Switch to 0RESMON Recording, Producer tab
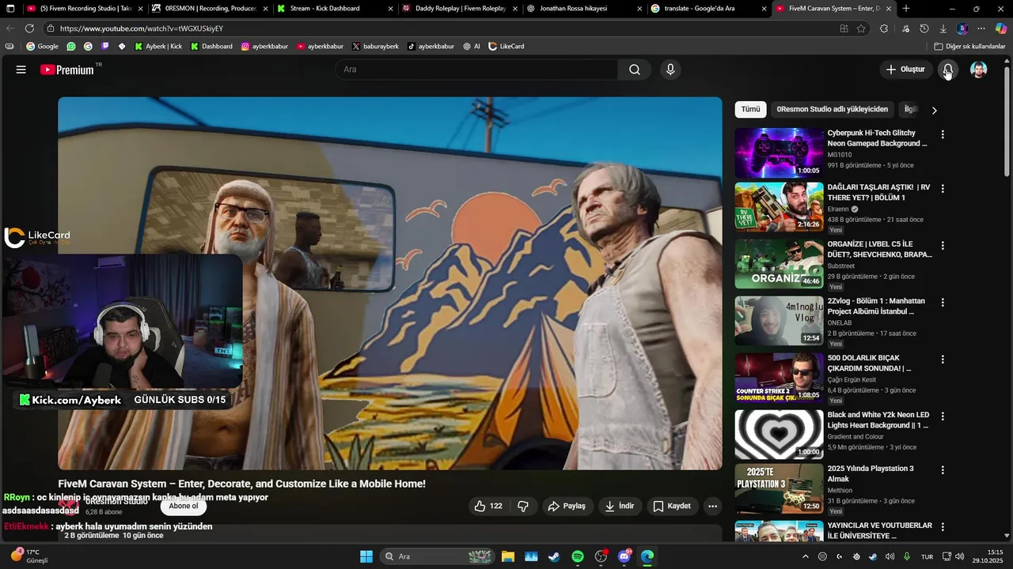The image size is (1013, 569). click(x=210, y=9)
